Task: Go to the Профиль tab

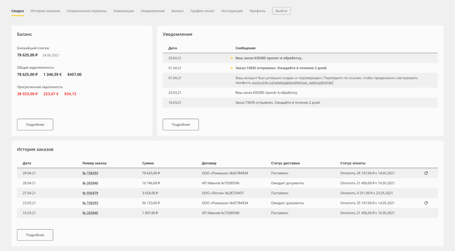Action: tap(257, 10)
